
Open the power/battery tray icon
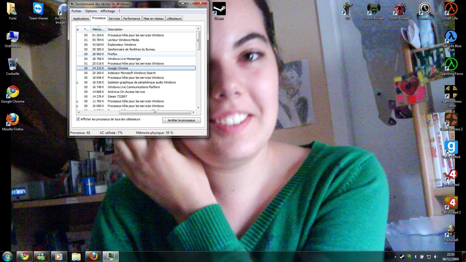(422, 257)
